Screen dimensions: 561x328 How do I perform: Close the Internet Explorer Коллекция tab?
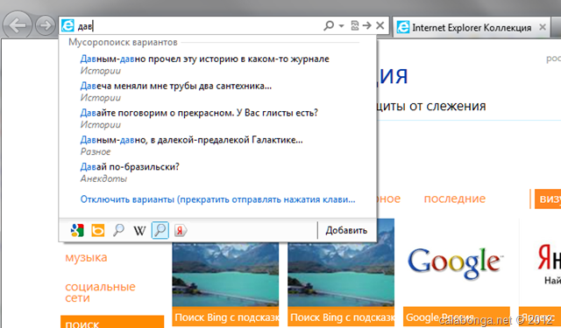tap(543, 27)
